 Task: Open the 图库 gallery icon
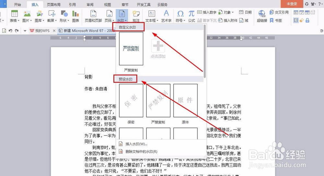tap(39, 14)
